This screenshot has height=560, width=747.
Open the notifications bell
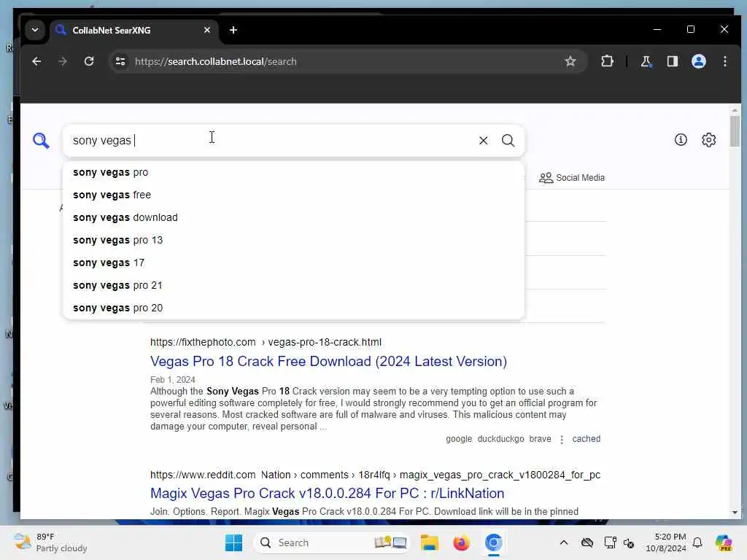[697, 542]
